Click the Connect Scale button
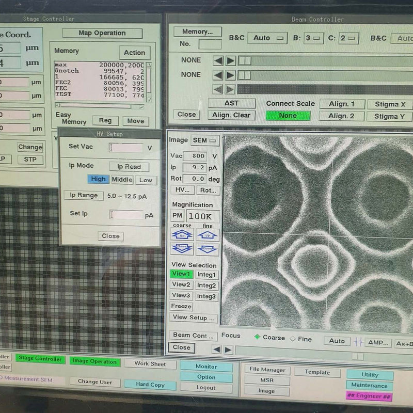 pos(290,103)
